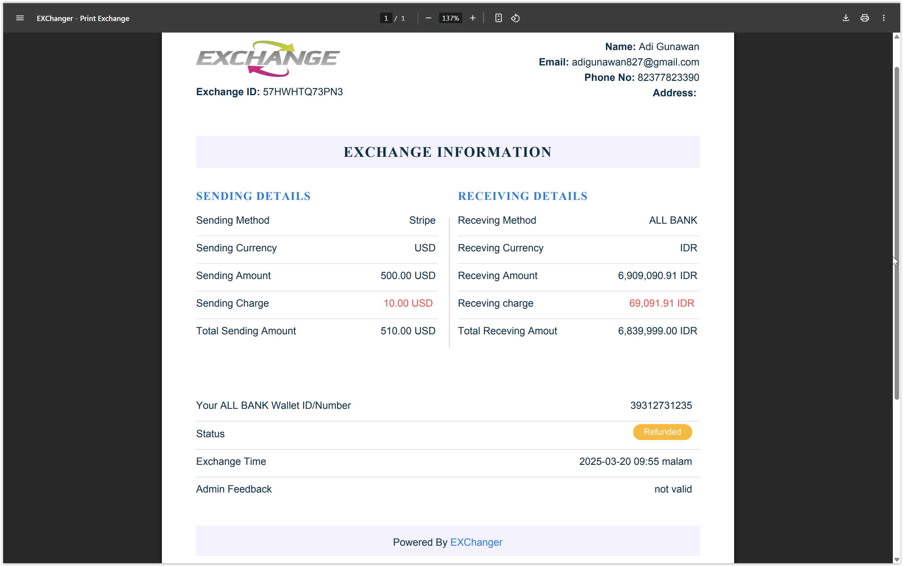This screenshot has width=903, height=566.
Task: Open the three-dot more actions menu
Action: [883, 18]
